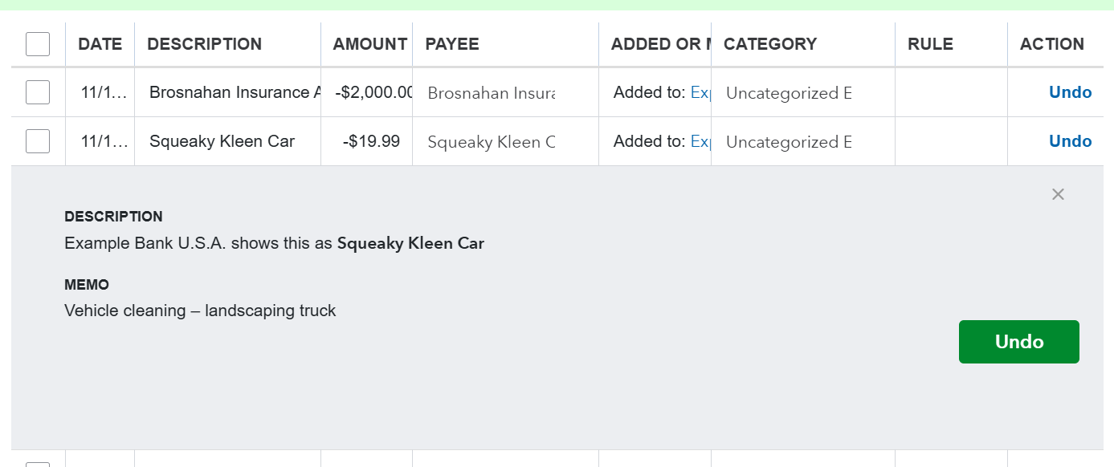
Task: Sort by the AMOUNT column header
Action: click(x=369, y=44)
